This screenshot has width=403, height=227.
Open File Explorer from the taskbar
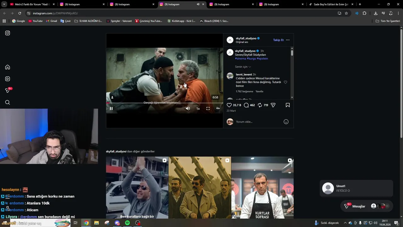tap(97, 223)
